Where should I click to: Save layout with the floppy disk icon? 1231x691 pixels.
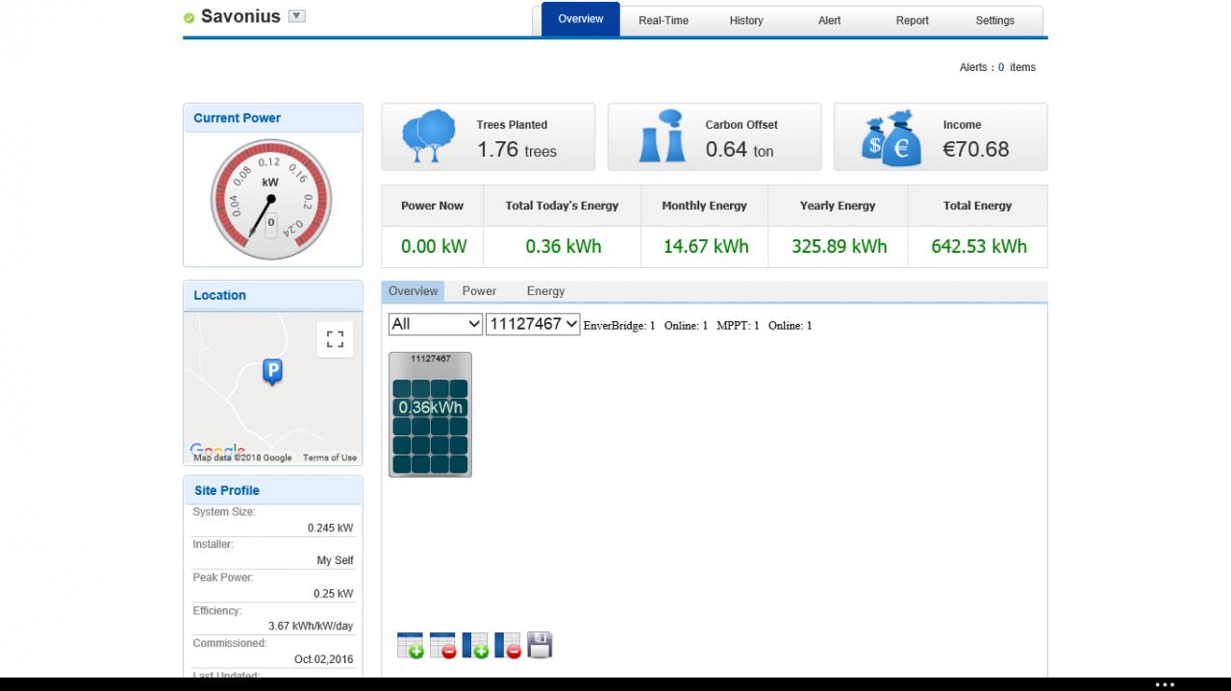pos(540,645)
